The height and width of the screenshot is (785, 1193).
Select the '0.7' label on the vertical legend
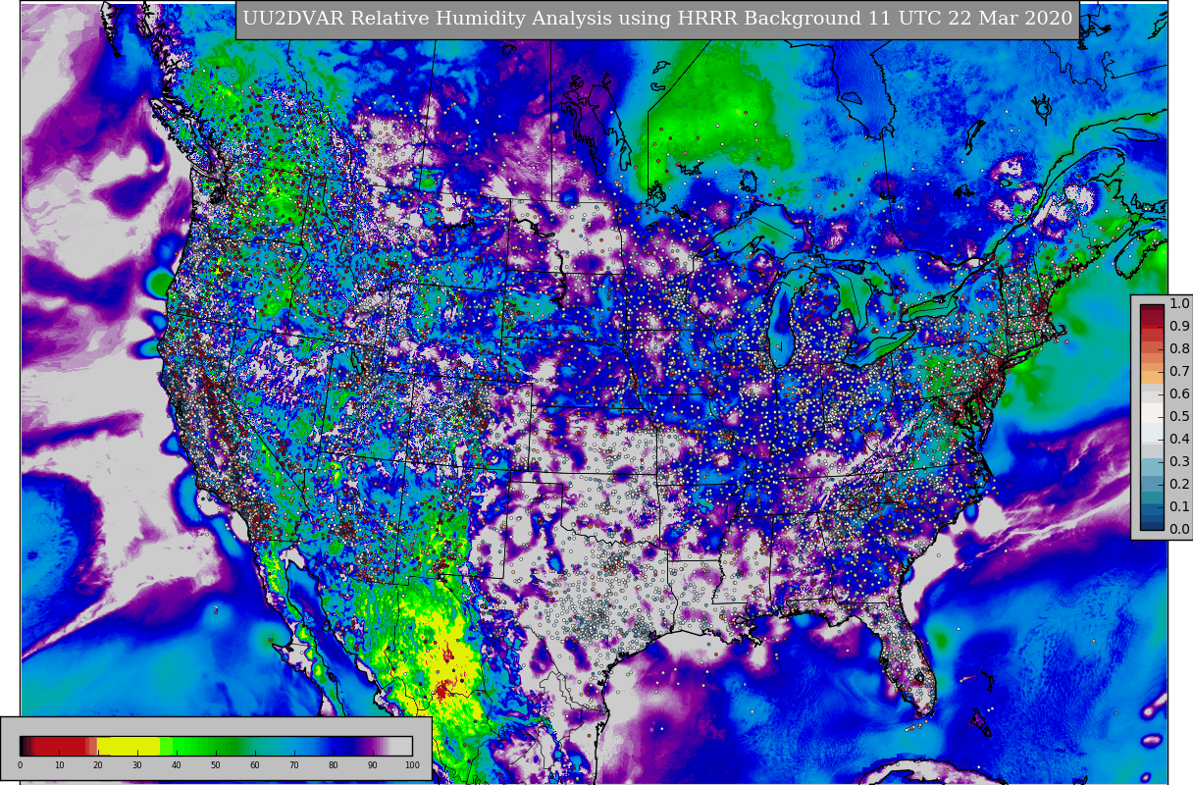pyautogui.click(x=1179, y=372)
